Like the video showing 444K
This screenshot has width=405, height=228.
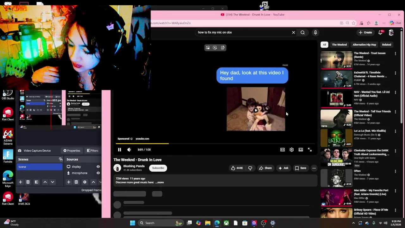click(x=237, y=168)
